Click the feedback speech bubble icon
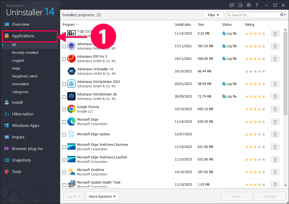This screenshot has height=204, width=289. (232, 5)
